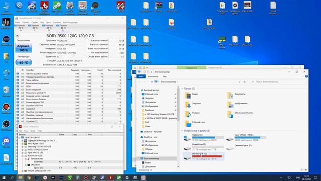
Task: Open the Файл menu in CrystalDiskInfo
Action: tap(18, 22)
